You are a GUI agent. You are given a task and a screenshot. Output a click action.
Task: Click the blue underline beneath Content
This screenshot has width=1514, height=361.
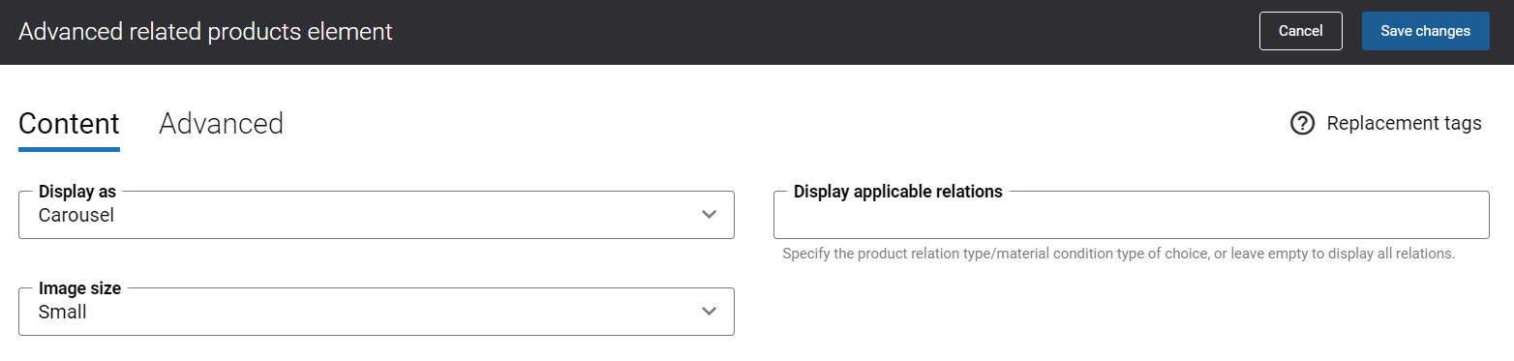coord(69,149)
